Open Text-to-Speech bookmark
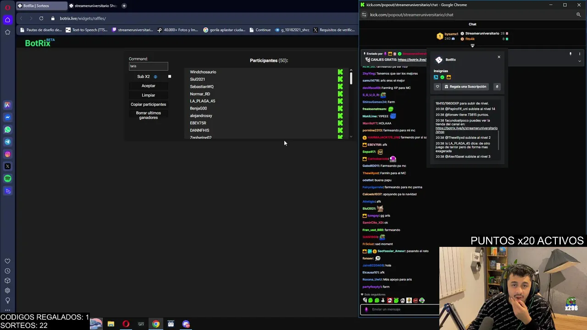The width and height of the screenshot is (587, 330). pos(87,30)
